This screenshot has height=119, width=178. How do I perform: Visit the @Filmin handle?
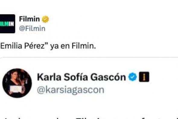(32, 28)
